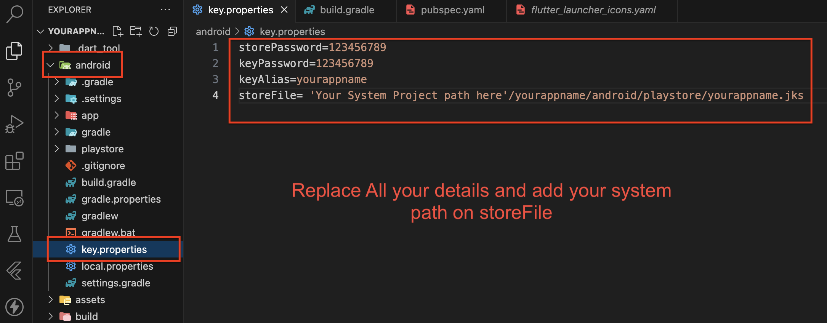This screenshot has width=827, height=323.
Task: Open the Extensions view icon
Action: [x=14, y=161]
